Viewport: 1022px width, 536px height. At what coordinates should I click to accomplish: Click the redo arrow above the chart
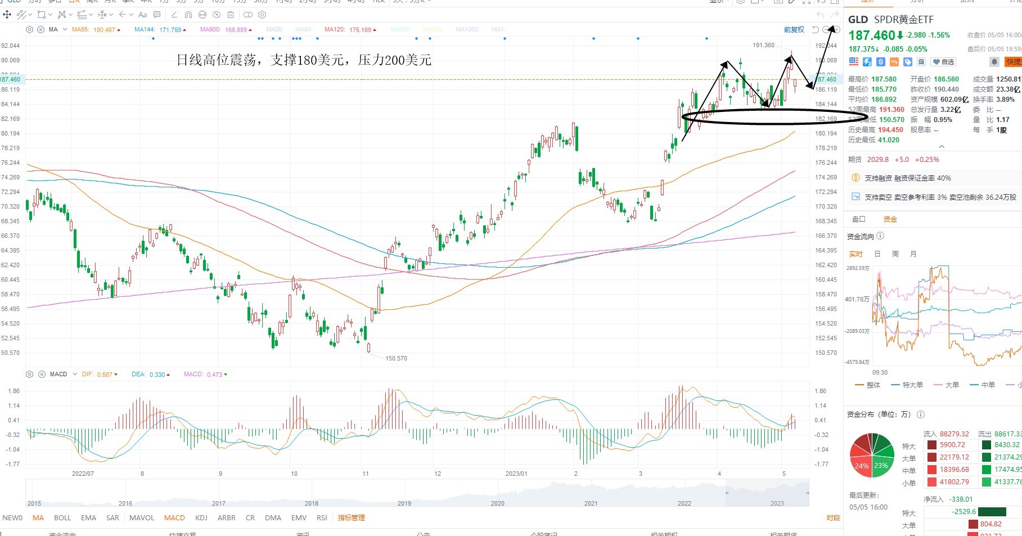(x=835, y=15)
